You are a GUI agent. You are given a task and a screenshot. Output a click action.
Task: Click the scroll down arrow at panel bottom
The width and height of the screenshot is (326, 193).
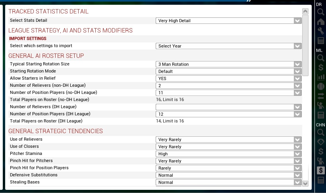pos(305,183)
